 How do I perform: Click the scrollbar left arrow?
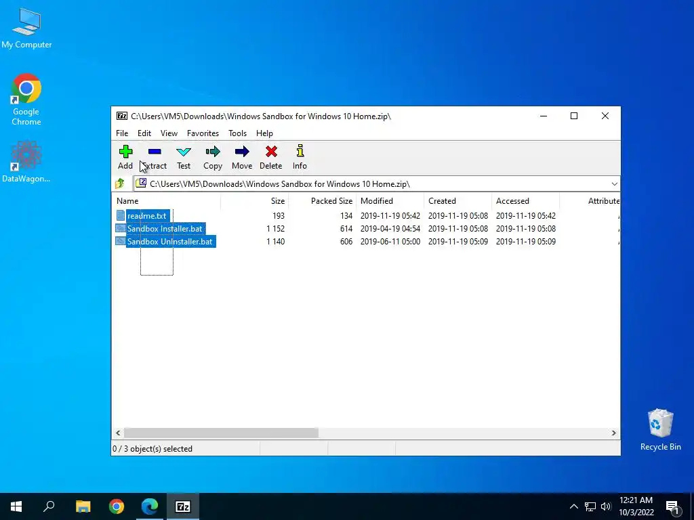click(x=118, y=433)
